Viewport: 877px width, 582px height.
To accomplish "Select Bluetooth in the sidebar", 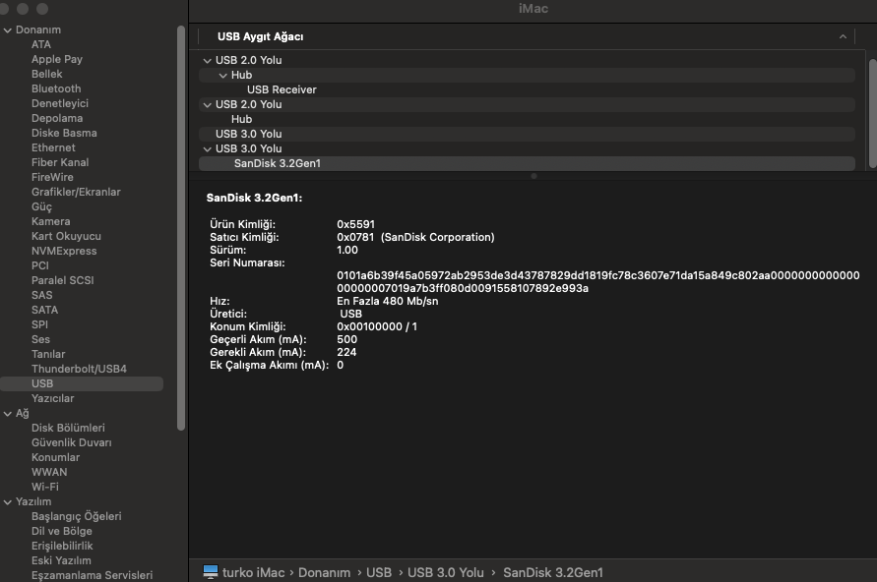I will pyautogui.click(x=56, y=88).
